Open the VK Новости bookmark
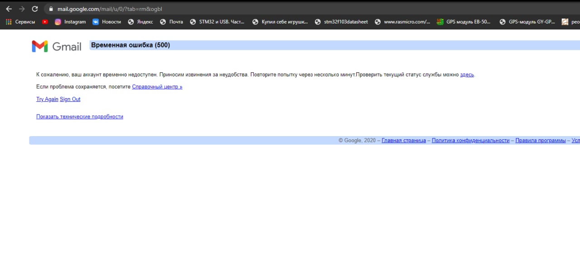Viewport: 580px width, 269px height. point(107,22)
